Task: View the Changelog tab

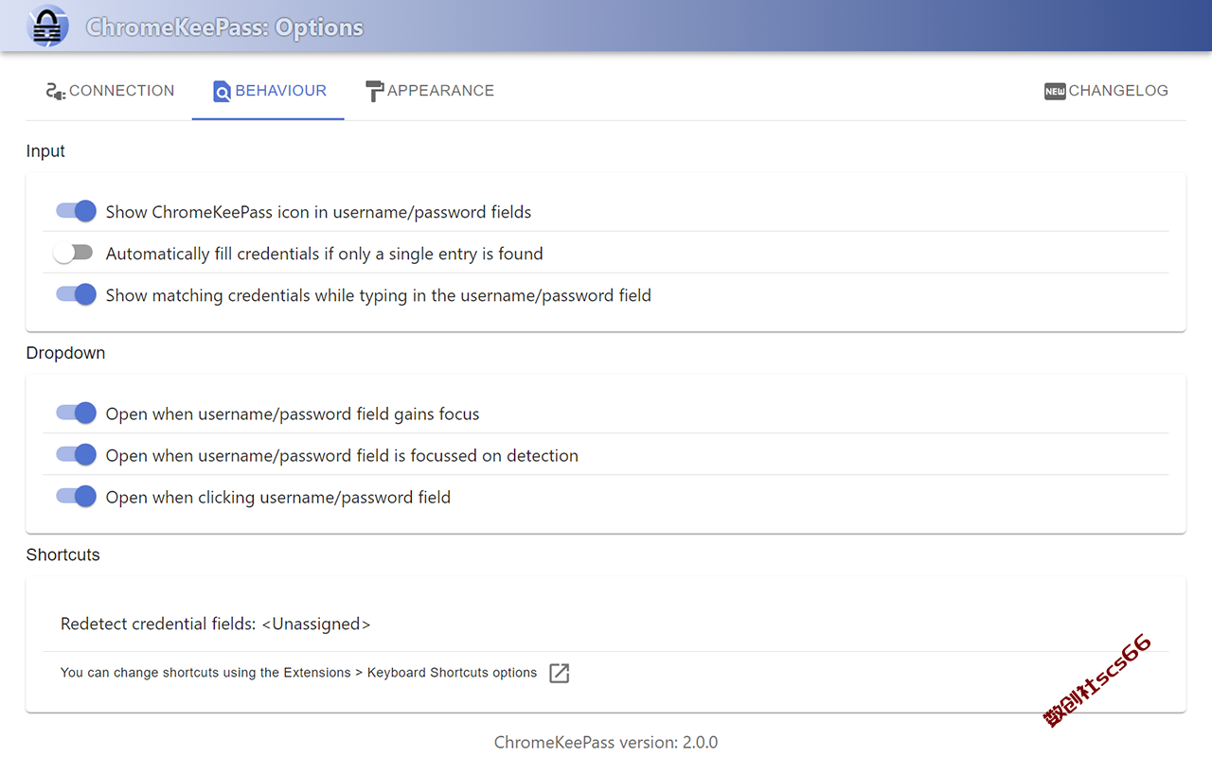Action: click(1106, 91)
